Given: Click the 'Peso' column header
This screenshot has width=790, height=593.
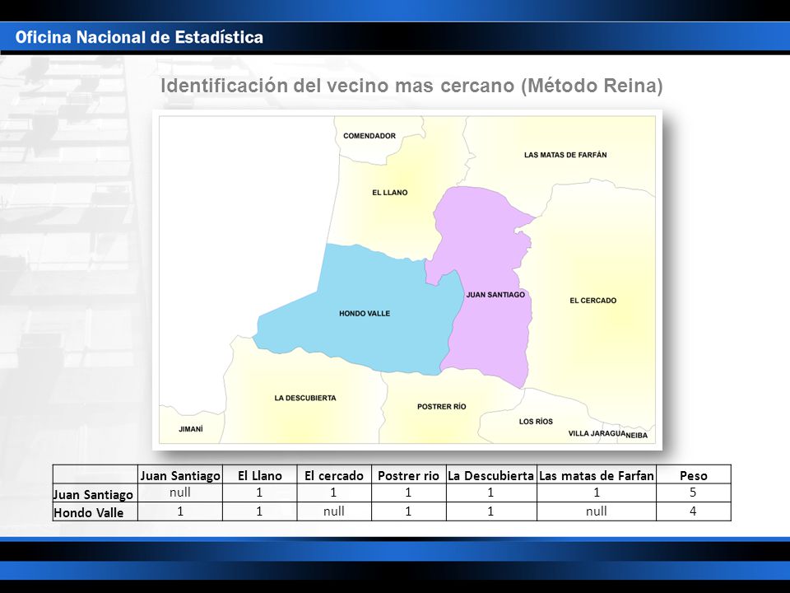Looking at the screenshot, I should tap(693, 475).
